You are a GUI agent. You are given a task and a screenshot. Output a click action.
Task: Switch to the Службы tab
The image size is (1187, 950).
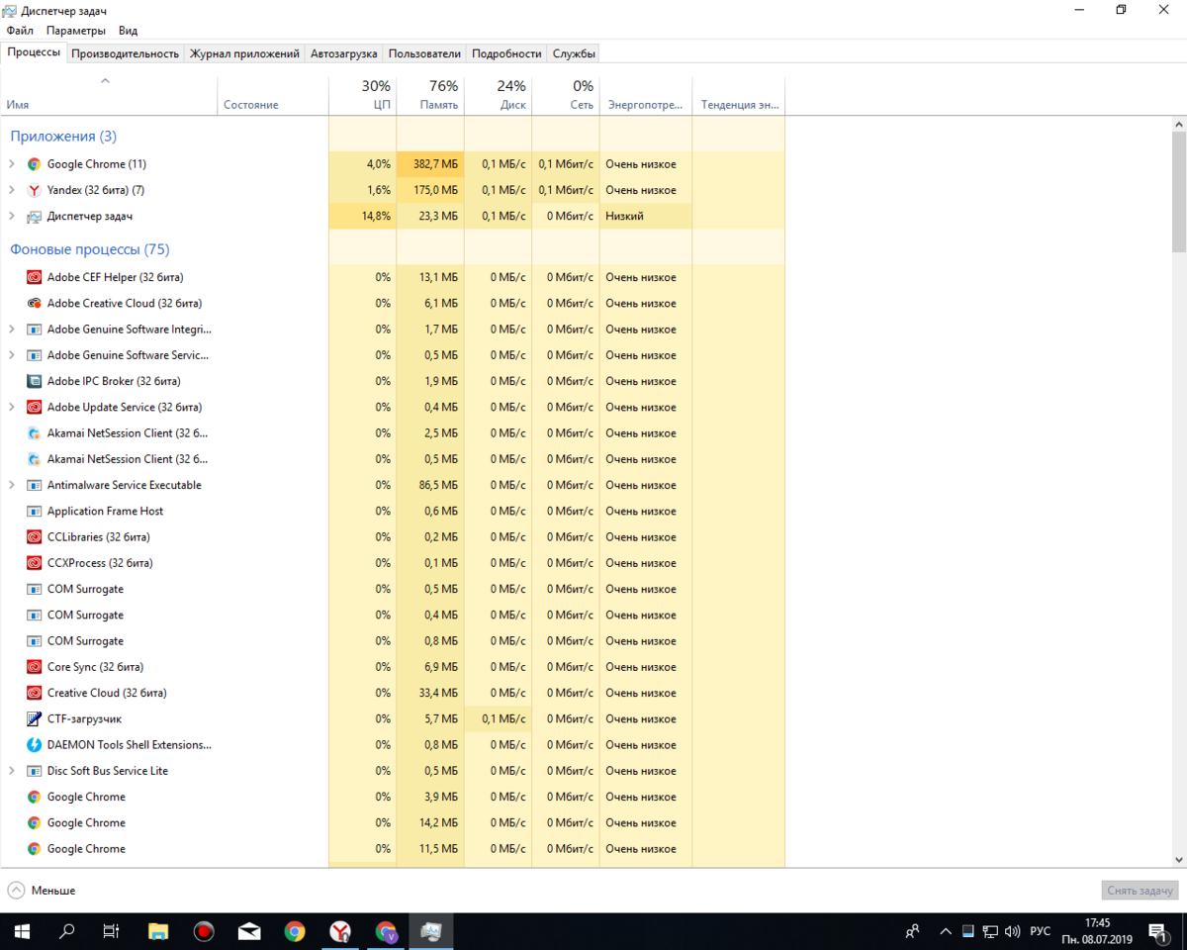pyautogui.click(x=574, y=53)
